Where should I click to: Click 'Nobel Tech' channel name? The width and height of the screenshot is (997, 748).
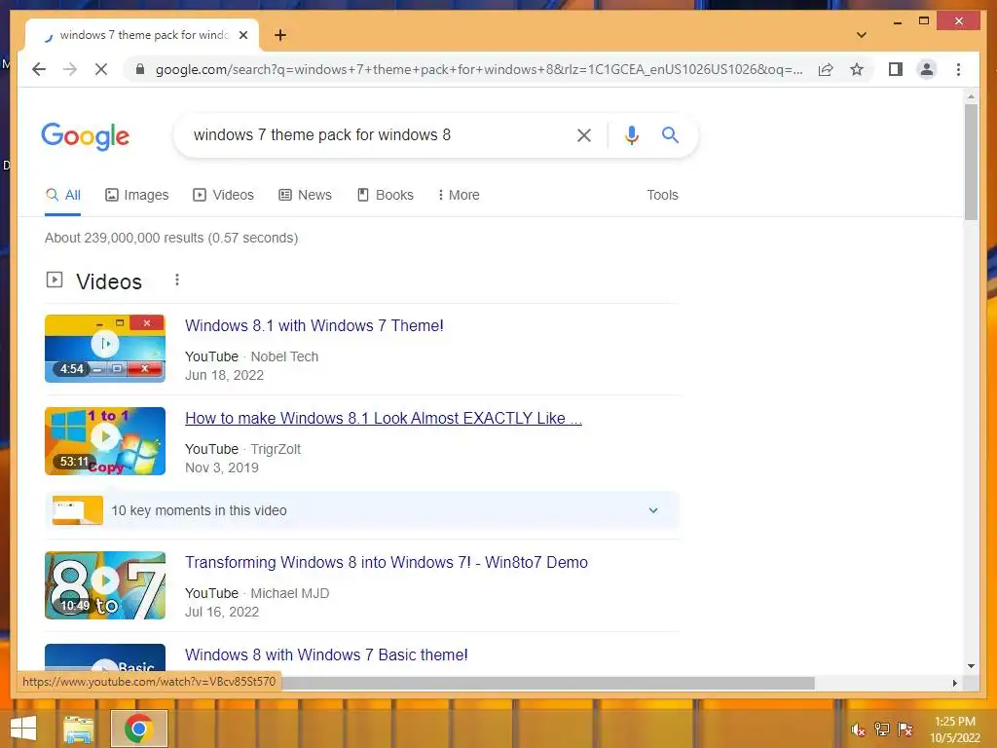(284, 356)
